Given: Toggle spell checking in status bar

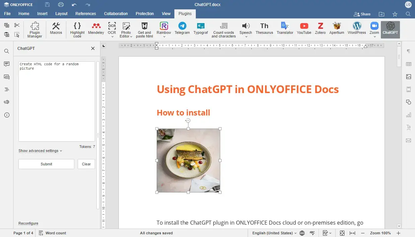Looking at the screenshot, I should 312,233.
